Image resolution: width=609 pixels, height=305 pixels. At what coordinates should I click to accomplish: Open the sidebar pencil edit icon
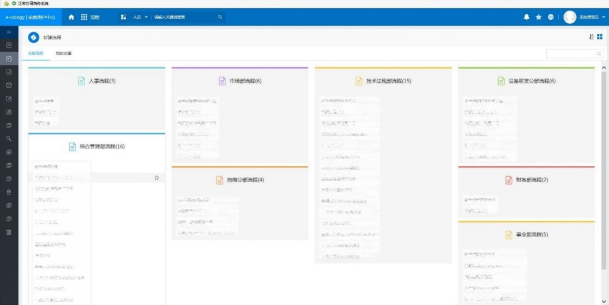pyautogui.click(x=9, y=99)
